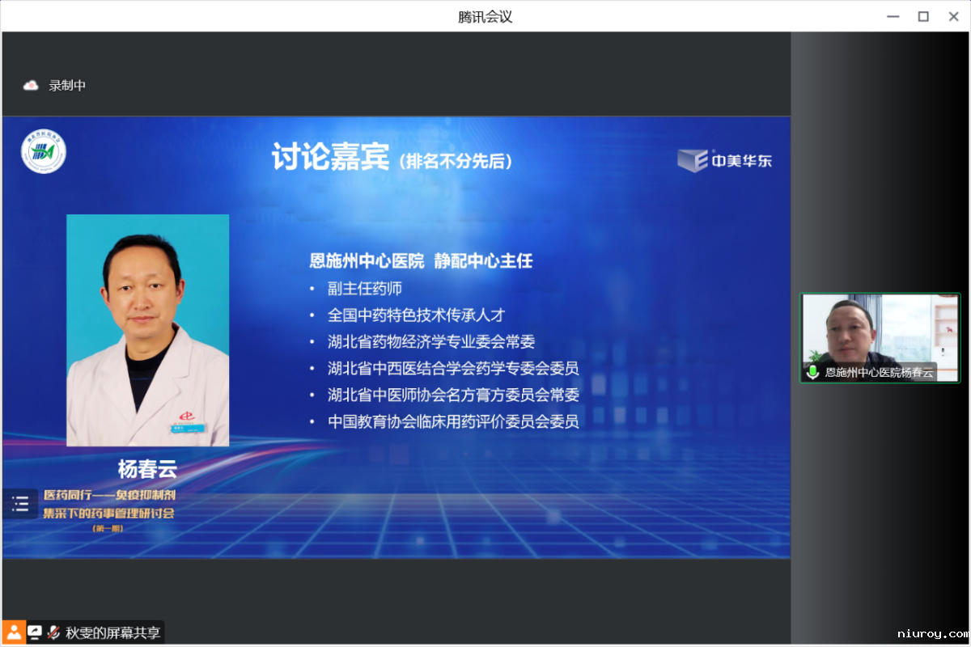
Task: Click the round hospital logo on slide
Action: coord(44,151)
